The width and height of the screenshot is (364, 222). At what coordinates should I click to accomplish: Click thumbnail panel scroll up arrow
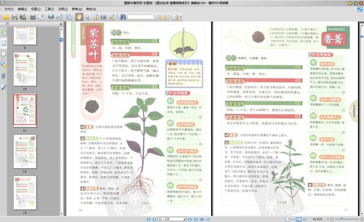point(61,29)
